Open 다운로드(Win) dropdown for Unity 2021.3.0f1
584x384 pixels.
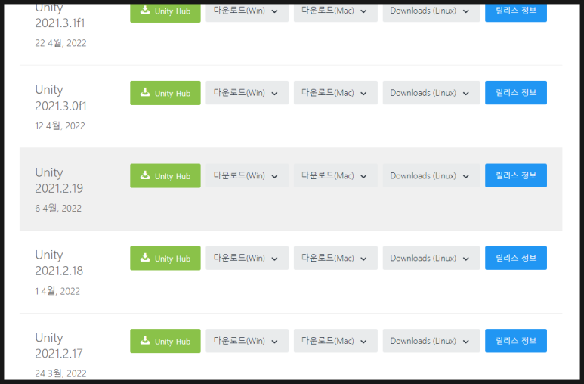click(247, 92)
